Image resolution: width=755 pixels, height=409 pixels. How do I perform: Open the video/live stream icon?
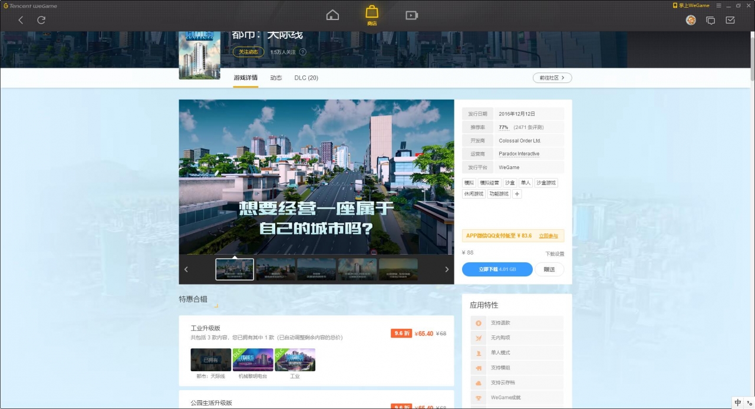point(412,15)
